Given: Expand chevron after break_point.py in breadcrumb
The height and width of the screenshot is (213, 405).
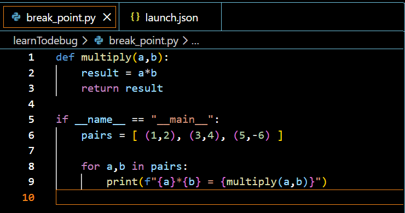Looking at the screenshot, I should 185,41.
